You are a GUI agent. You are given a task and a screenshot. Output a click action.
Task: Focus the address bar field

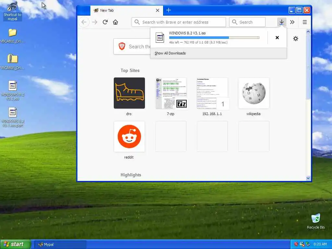[179, 22]
